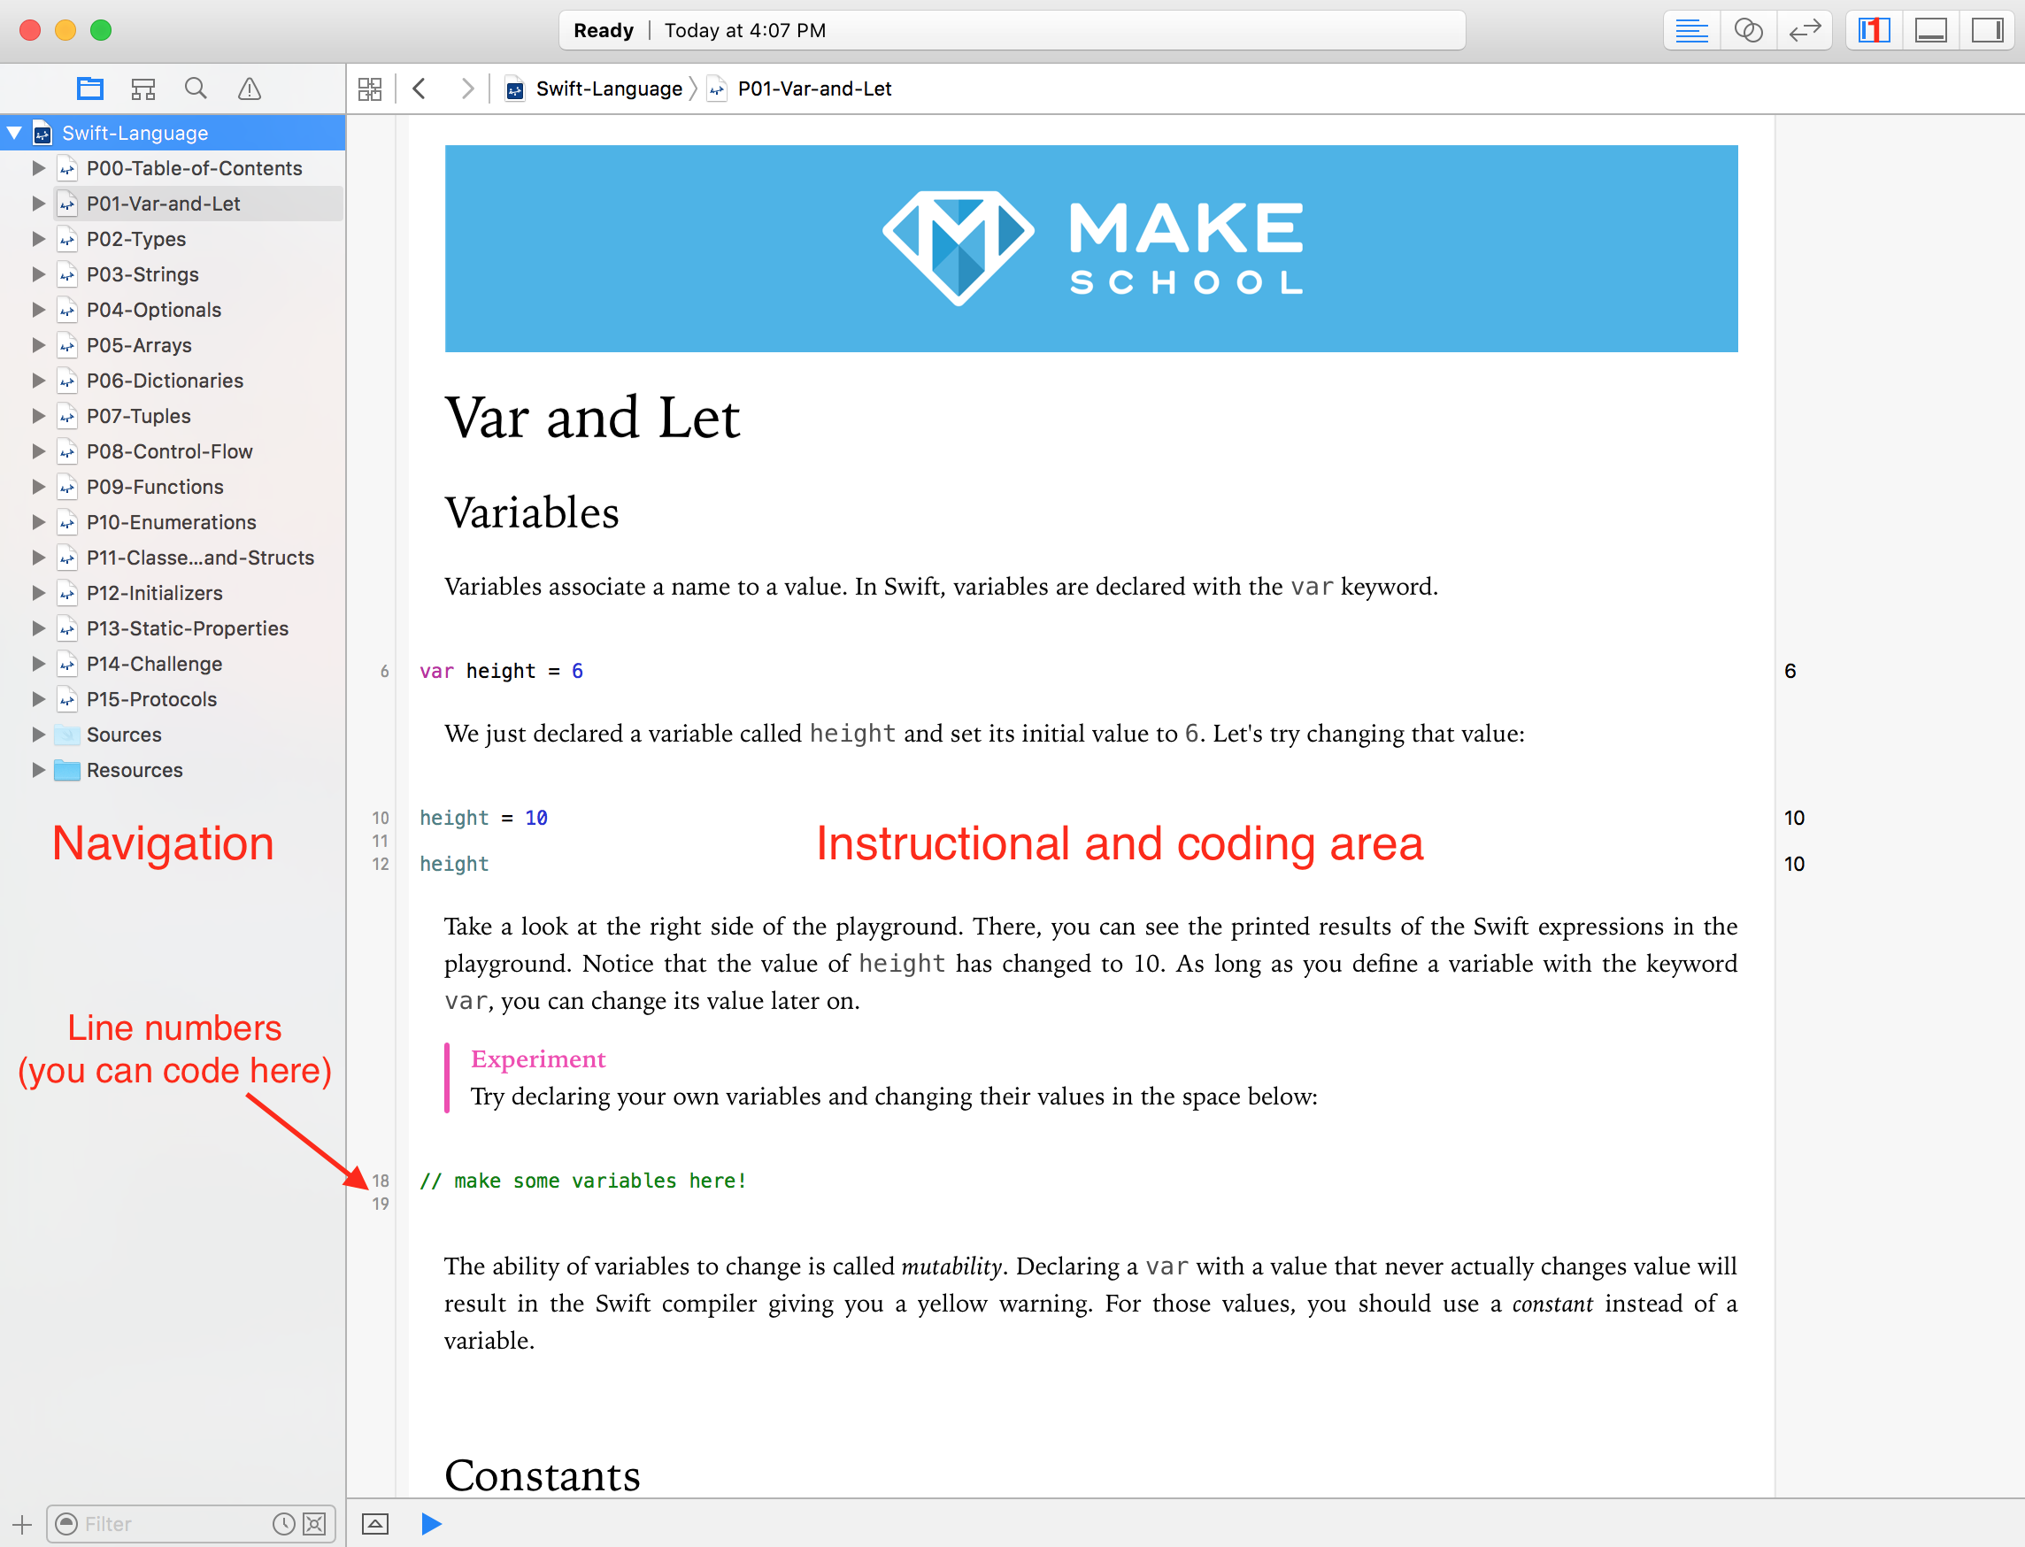Select P05-Arrays in the navigator
The height and width of the screenshot is (1547, 2025).
click(139, 345)
